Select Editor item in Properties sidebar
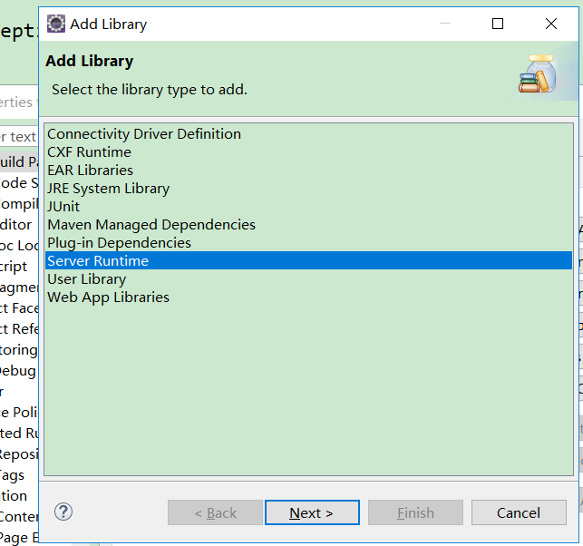 click(x=16, y=225)
